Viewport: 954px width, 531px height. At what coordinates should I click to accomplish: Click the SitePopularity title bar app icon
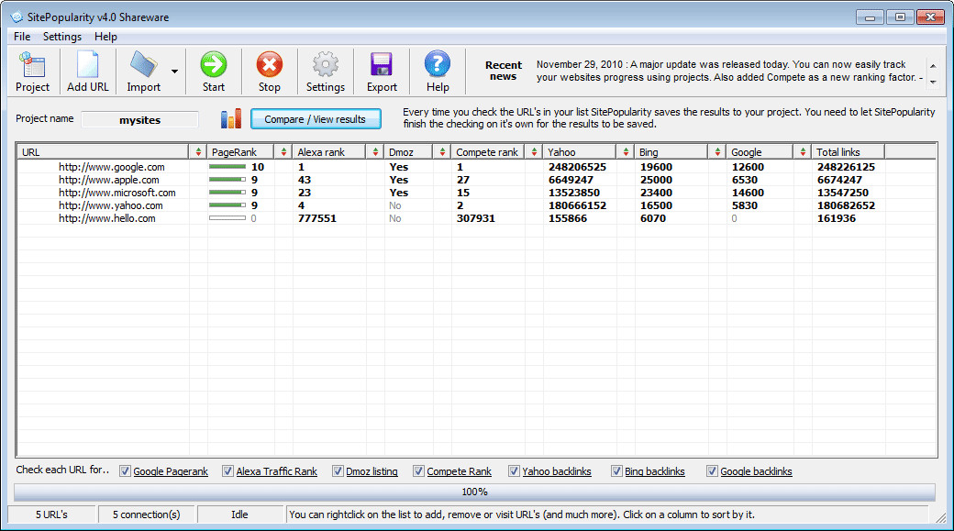coord(17,17)
